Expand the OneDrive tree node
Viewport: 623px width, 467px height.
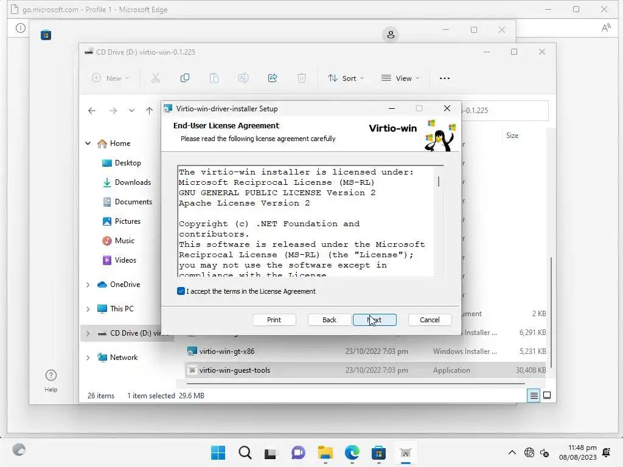point(88,285)
